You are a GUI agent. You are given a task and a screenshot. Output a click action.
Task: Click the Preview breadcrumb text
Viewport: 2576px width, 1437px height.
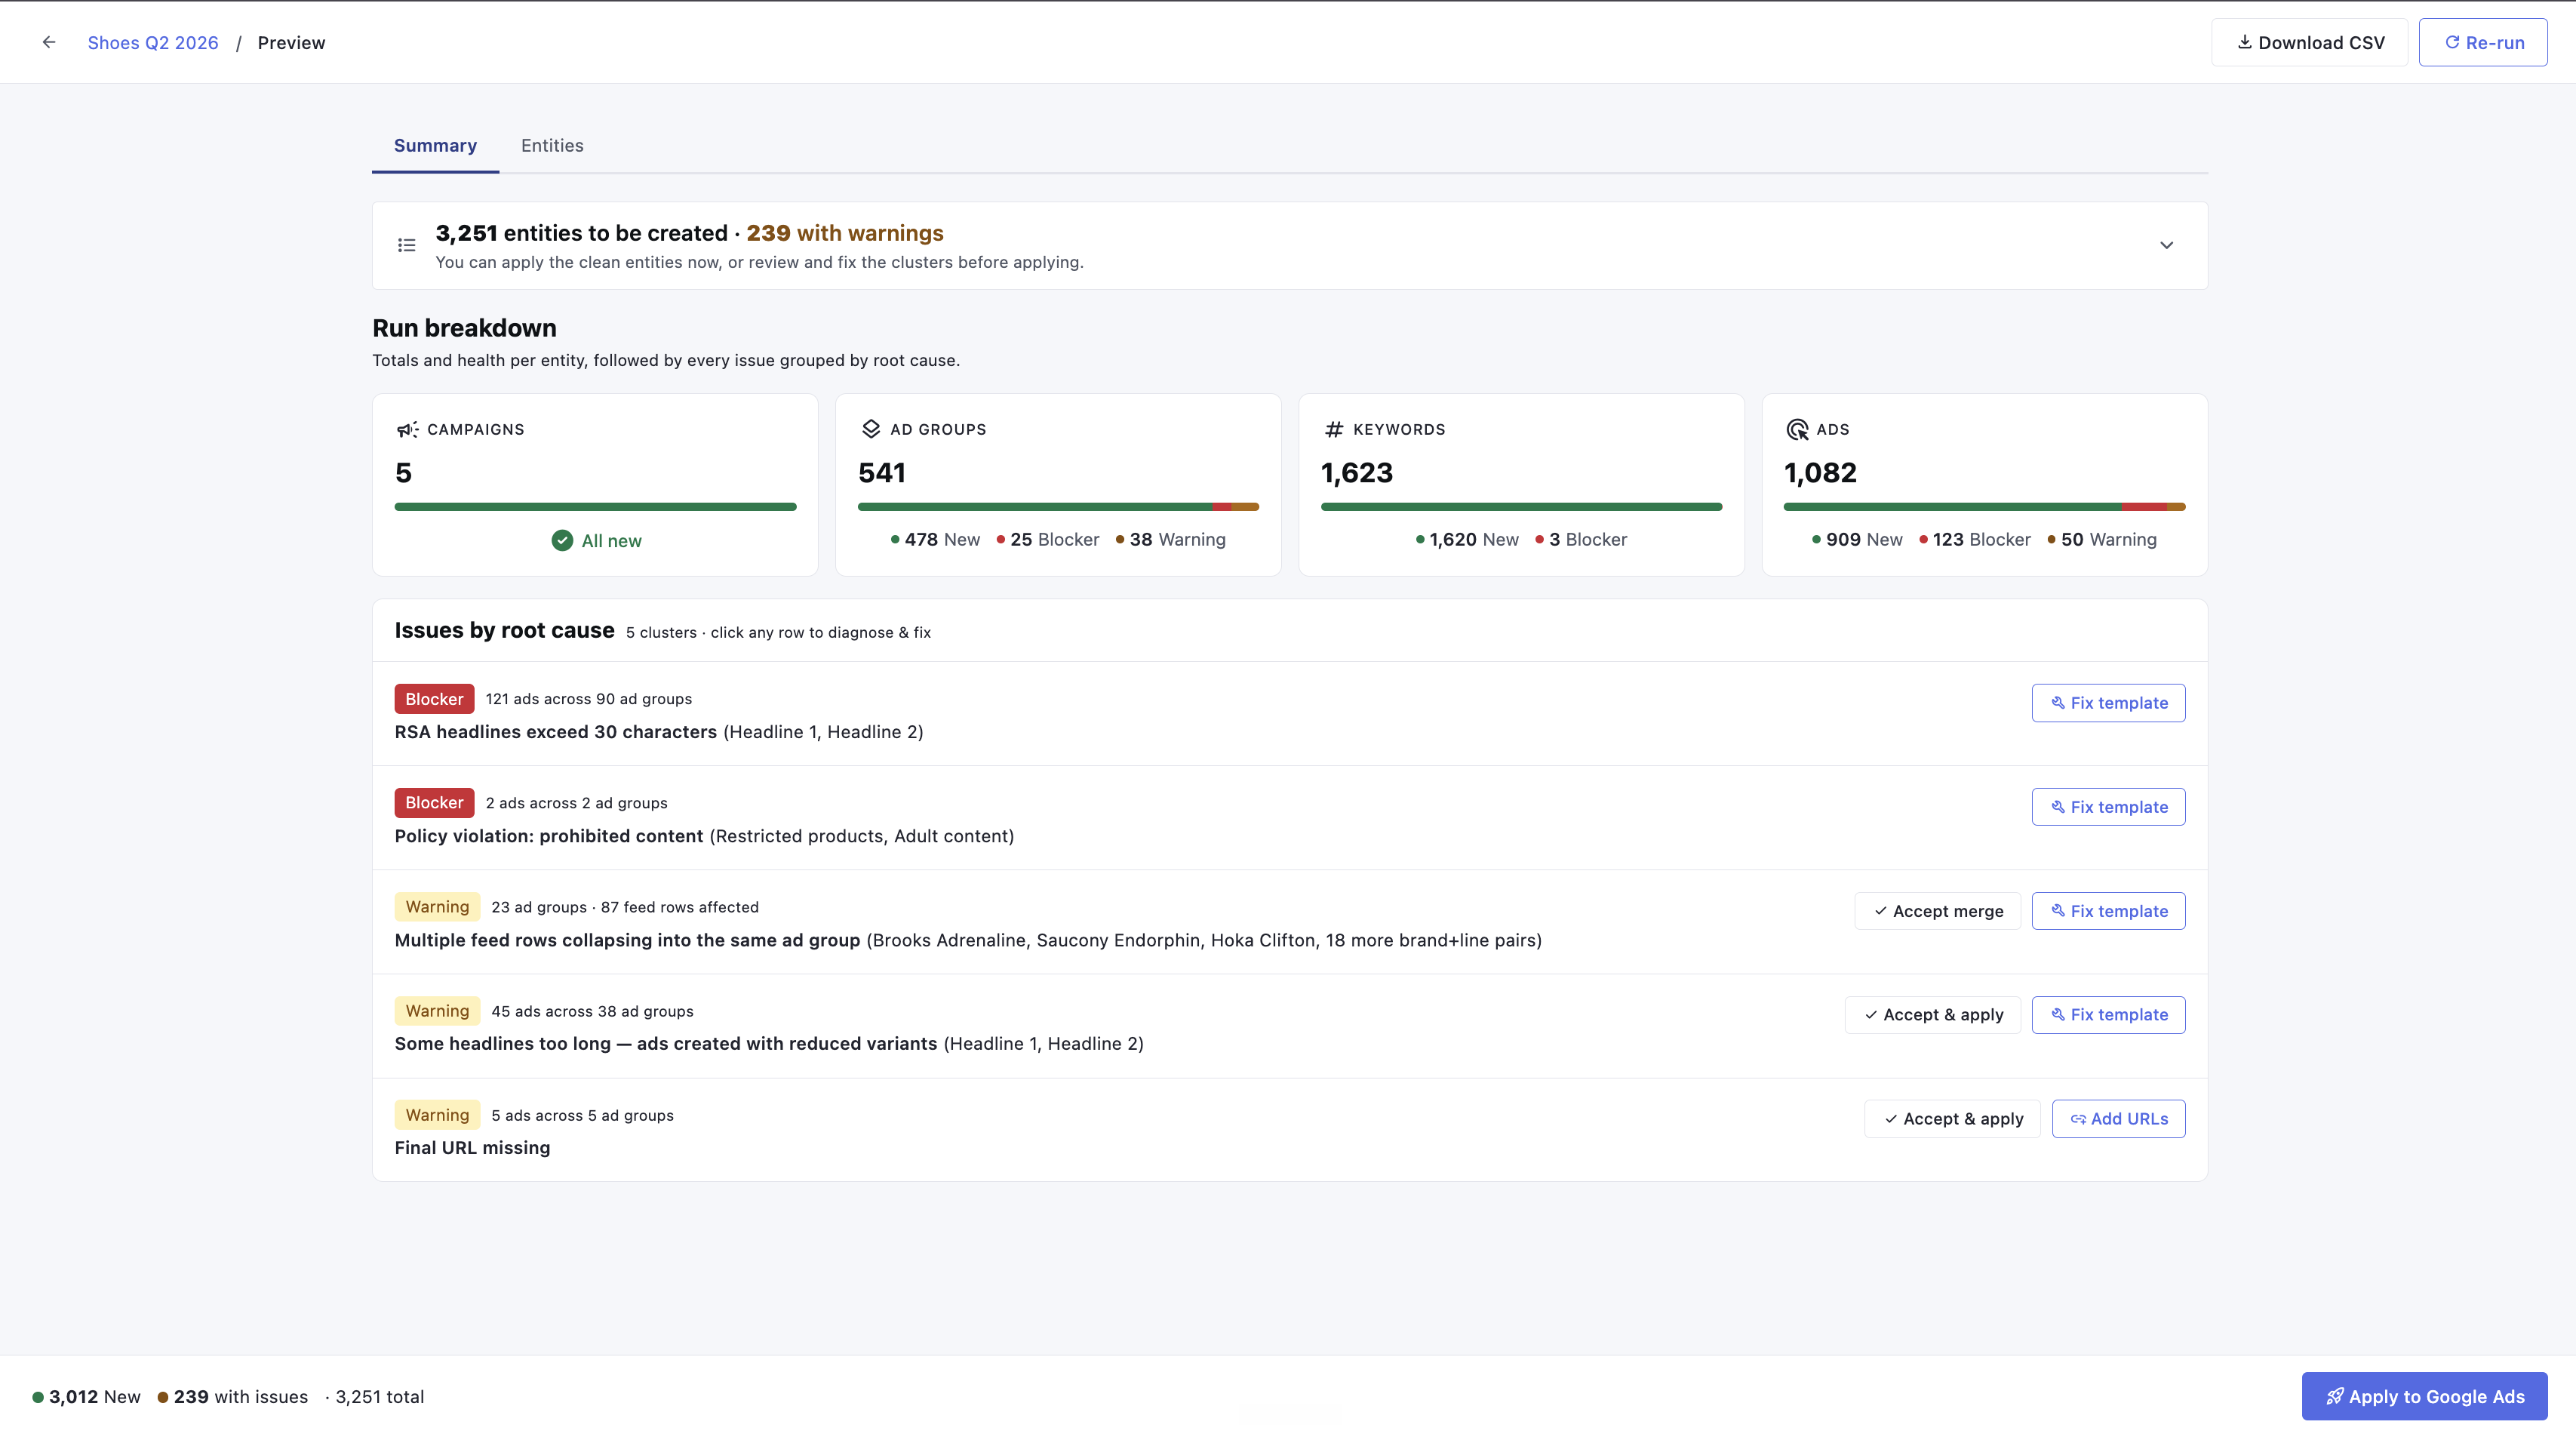pos(291,42)
